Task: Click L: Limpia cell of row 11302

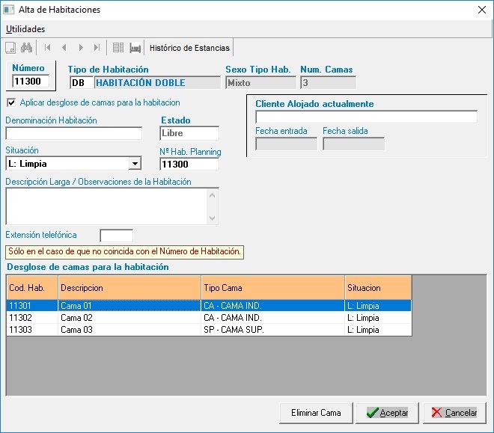Action: point(379,318)
